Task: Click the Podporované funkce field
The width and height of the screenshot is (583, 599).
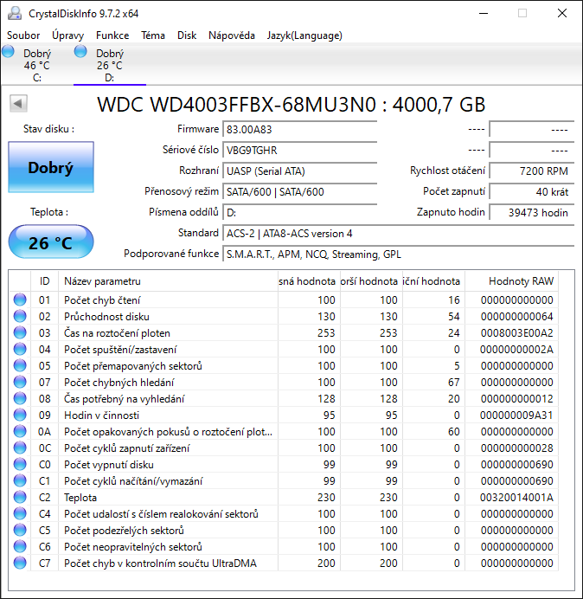Action: pos(398,254)
